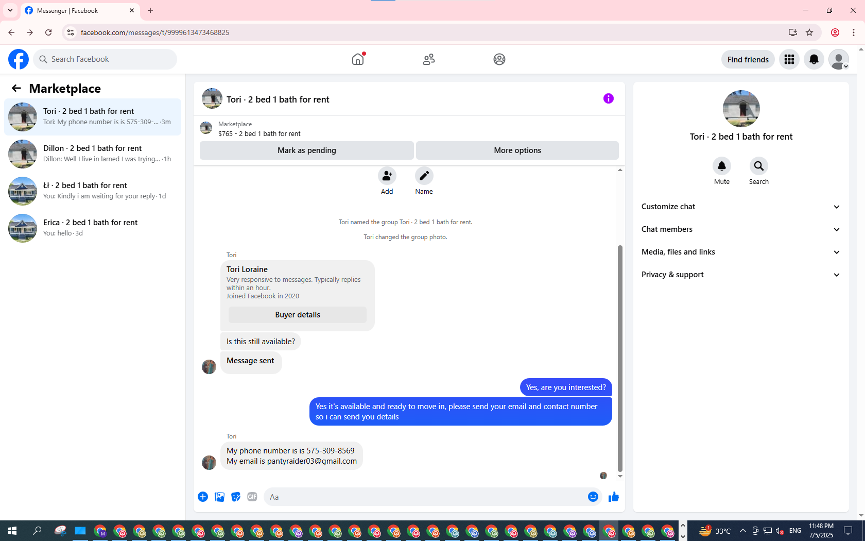Open ENG language indicator in tray
The width and height of the screenshot is (865, 541).
(x=795, y=531)
